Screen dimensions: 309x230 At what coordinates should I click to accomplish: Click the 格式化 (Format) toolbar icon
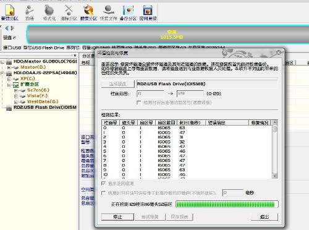pos(49,12)
